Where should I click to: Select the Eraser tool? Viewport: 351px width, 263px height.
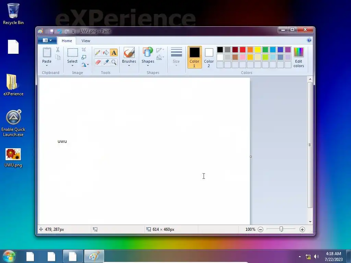pyautogui.click(x=98, y=62)
